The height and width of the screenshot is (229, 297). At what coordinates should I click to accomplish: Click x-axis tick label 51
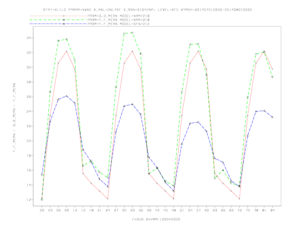click(x=182, y=210)
